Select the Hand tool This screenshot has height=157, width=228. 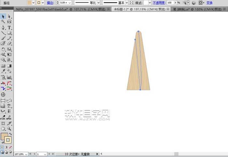[3, 129]
